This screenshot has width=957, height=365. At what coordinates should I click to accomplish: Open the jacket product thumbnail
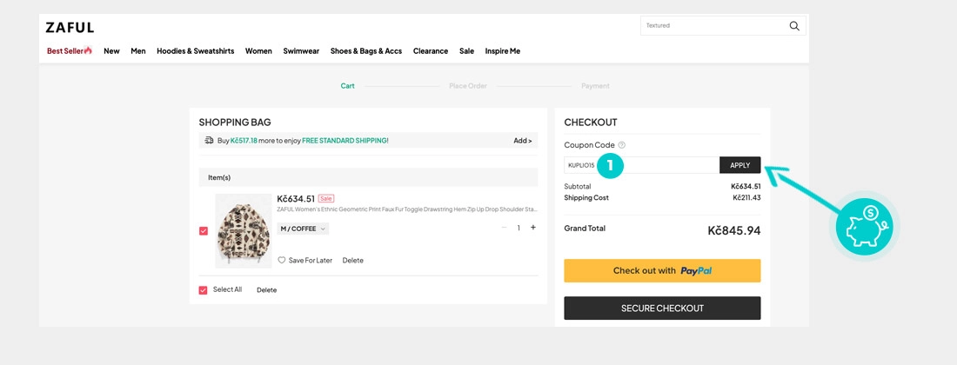244,230
